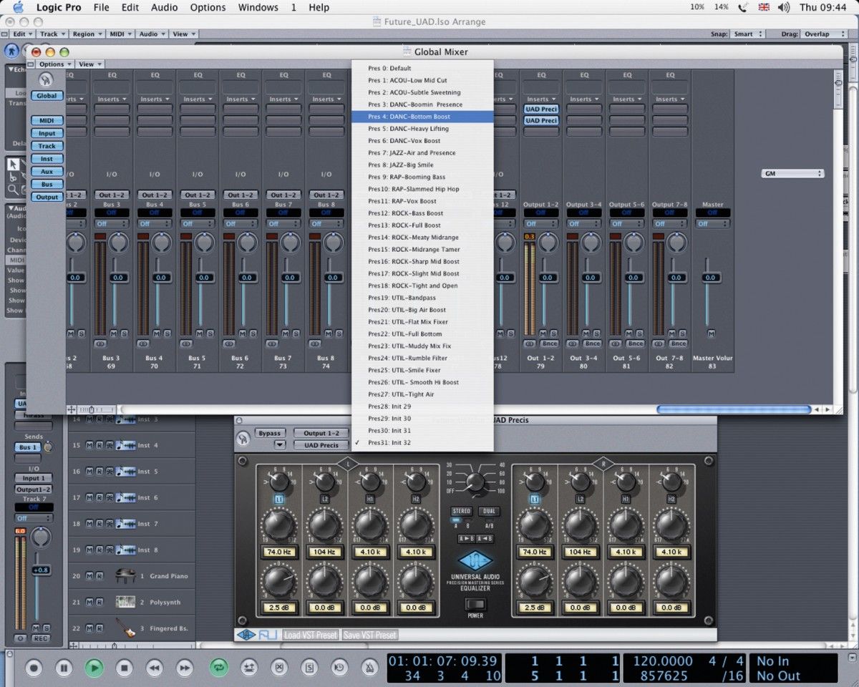The image size is (859, 687).
Task: Click the Out 1-2 channel volume fader
Action: coord(548,277)
